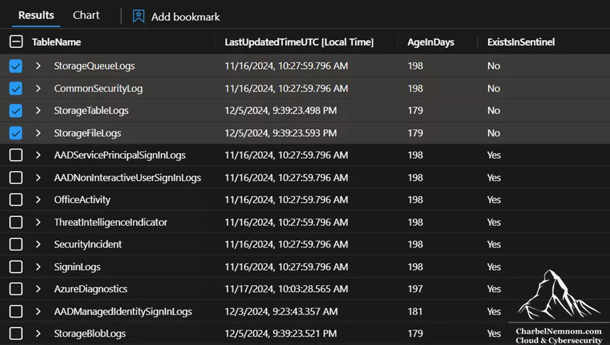Viewport: 610px width, 345px height.
Task: Click the AzureDiagnostics timestamp 11/17/2024
Action: 286,289
